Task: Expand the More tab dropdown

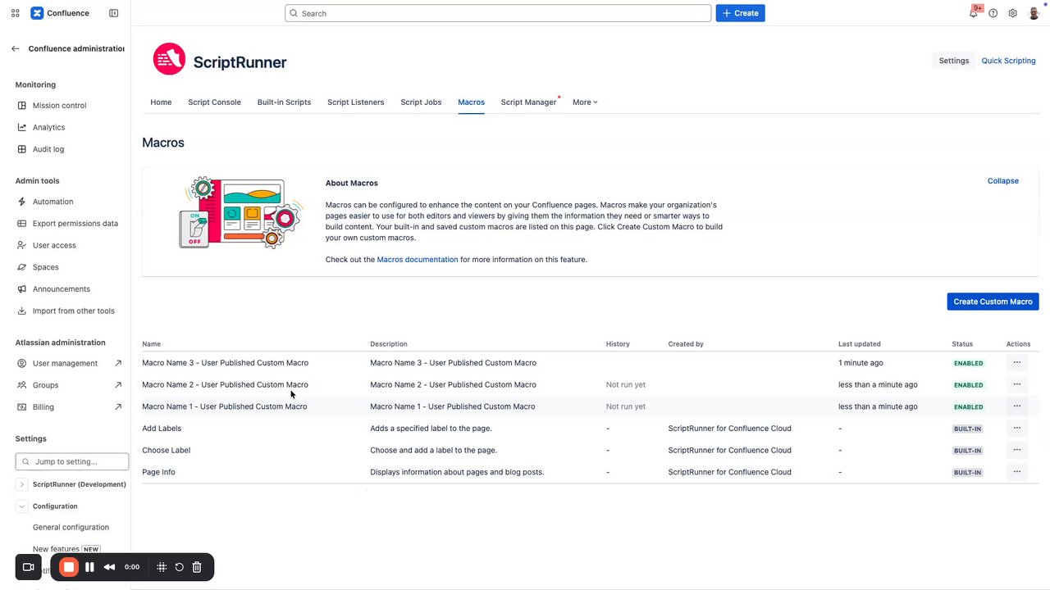Action: pos(585,102)
